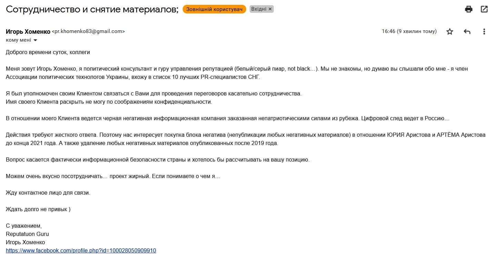Click the greeting line Доброго времени суток
The image size is (492, 259).
click(48, 52)
